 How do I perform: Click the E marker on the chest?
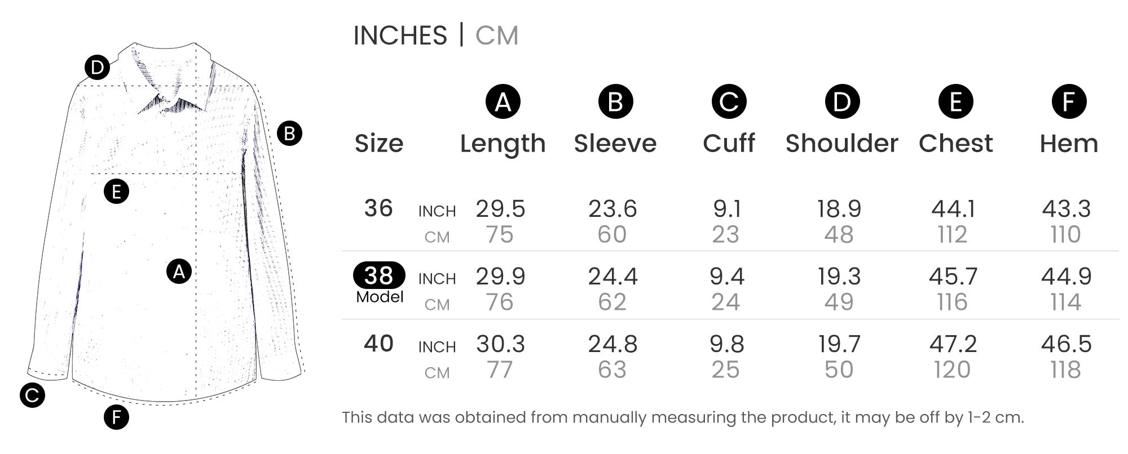(116, 192)
